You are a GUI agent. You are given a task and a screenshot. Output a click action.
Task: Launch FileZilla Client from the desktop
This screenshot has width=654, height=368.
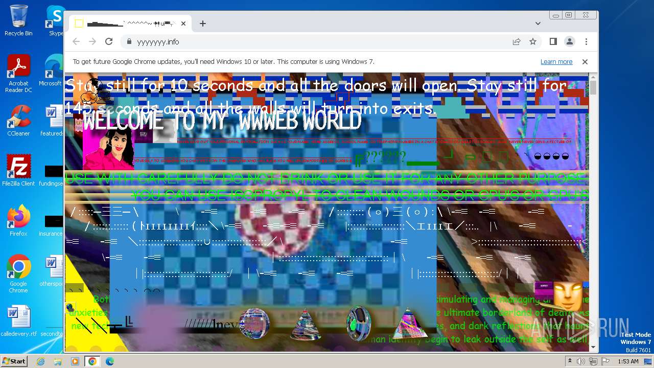click(18, 171)
